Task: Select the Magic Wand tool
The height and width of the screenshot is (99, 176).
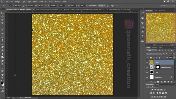Action: pos(2,23)
